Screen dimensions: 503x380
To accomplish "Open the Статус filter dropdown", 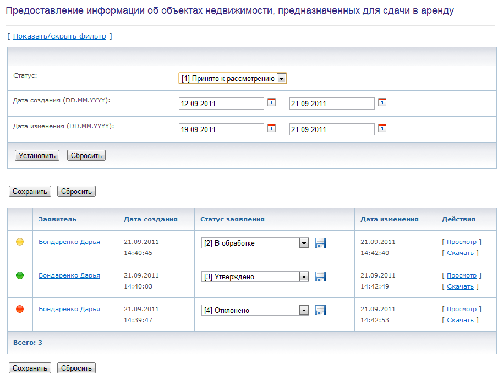I will (x=232, y=78).
